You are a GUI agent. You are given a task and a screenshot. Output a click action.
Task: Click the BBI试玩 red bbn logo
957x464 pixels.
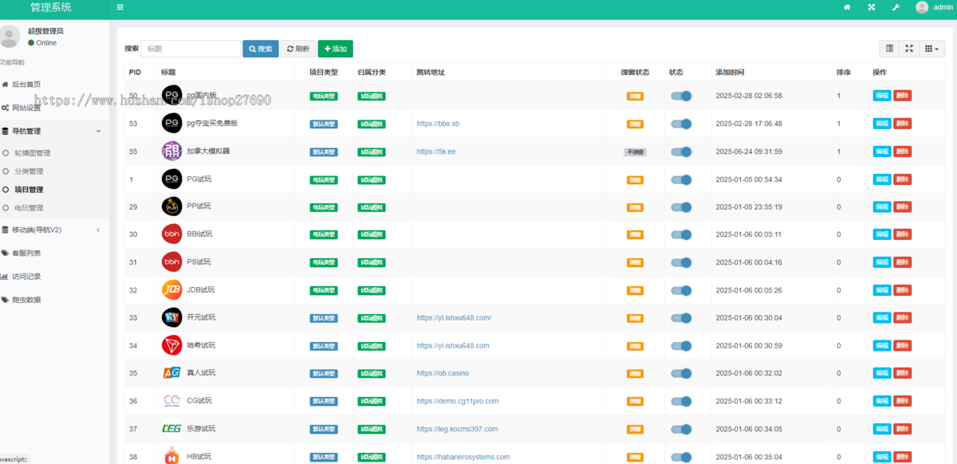tap(172, 234)
